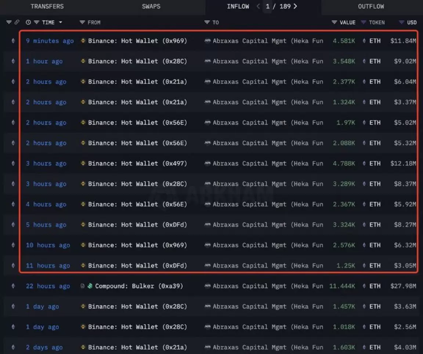Click Ethereum chain icon in $27.98M row
Viewport: 423px width, 354px height.
[x=13, y=286]
